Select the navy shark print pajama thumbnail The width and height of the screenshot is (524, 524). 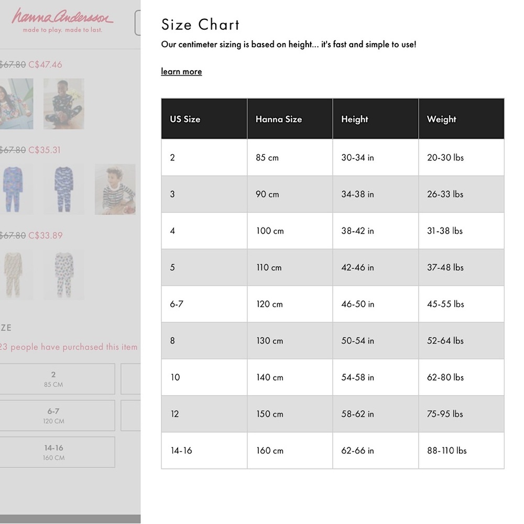pos(64,189)
